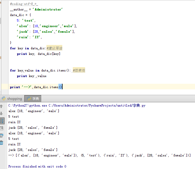
Task: Click the Scroll to End icon
Action: (2, 128)
